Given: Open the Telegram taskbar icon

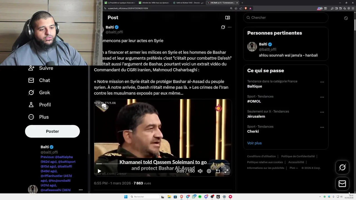Looking at the screenshot, I should tap(187, 197).
